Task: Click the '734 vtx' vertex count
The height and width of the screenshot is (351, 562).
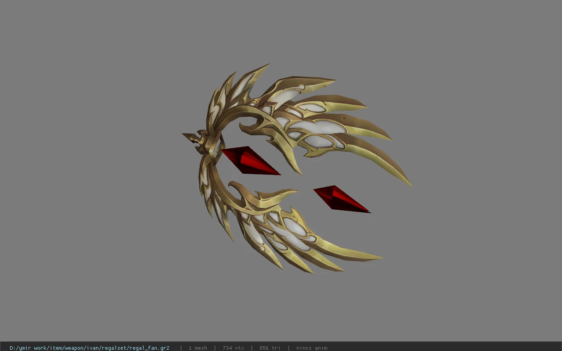Action: pos(233,348)
